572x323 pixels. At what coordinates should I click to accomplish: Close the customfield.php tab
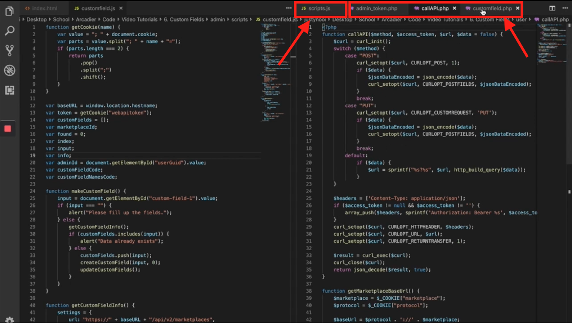pos(518,8)
